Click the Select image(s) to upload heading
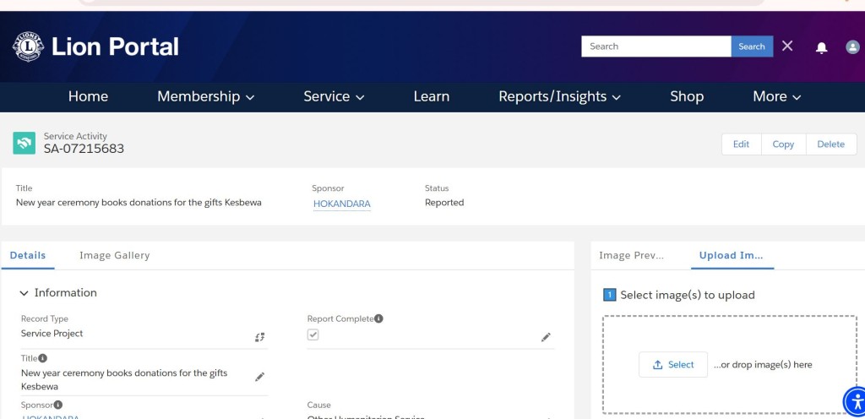This screenshot has height=419, width=865. [688, 295]
